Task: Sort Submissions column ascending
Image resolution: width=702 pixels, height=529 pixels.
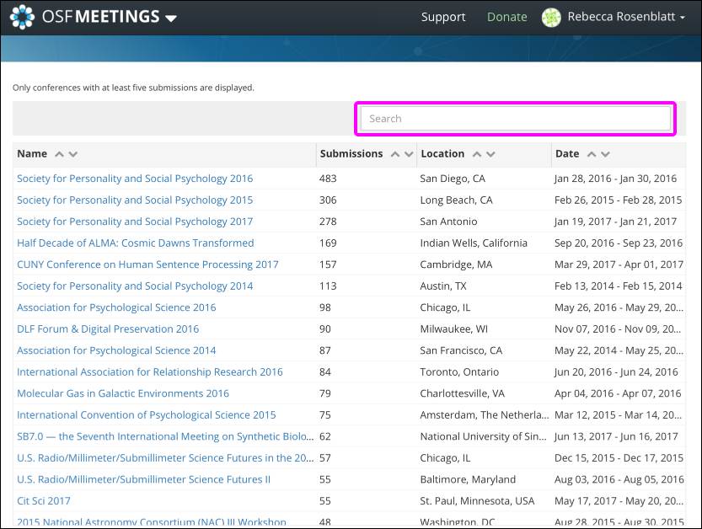Action: pyautogui.click(x=395, y=154)
